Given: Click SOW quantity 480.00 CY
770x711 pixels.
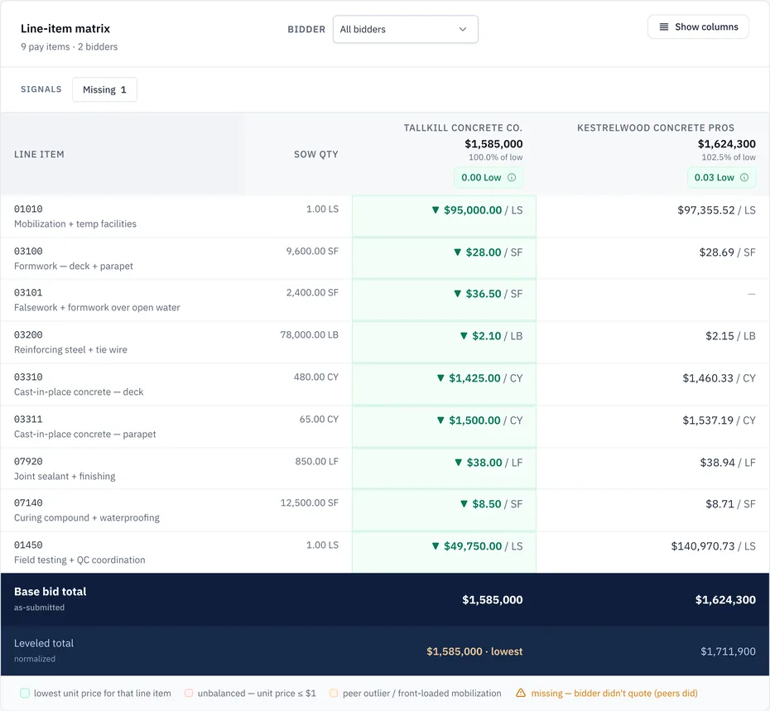Looking at the screenshot, I should pyautogui.click(x=316, y=377).
